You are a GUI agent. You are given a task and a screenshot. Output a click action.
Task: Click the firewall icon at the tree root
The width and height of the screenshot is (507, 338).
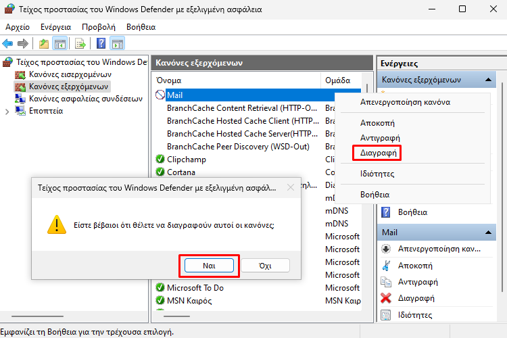(7, 62)
